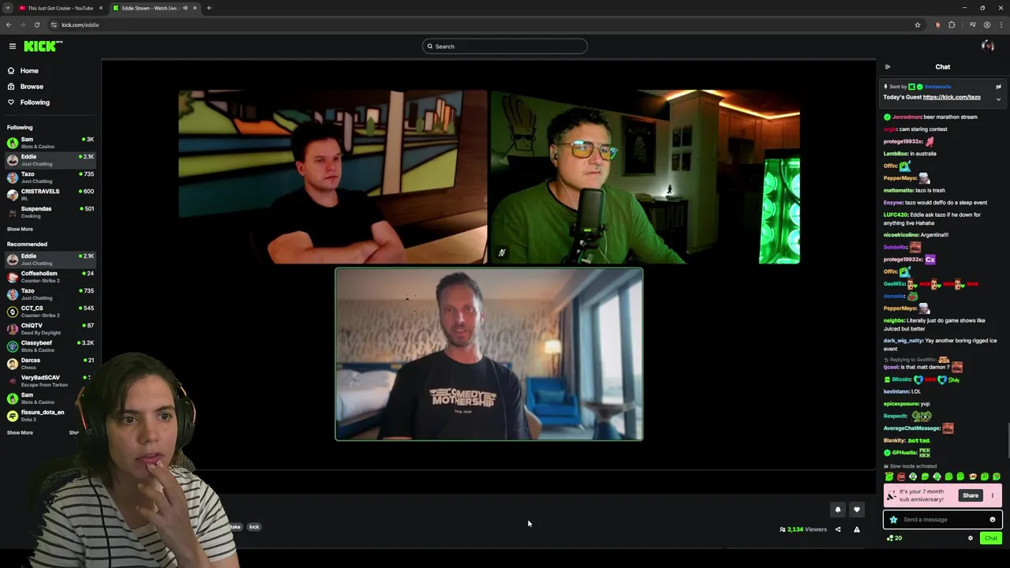Open Chrome profile icon
This screenshot has width=1010, height=568.
coord(986,24)
